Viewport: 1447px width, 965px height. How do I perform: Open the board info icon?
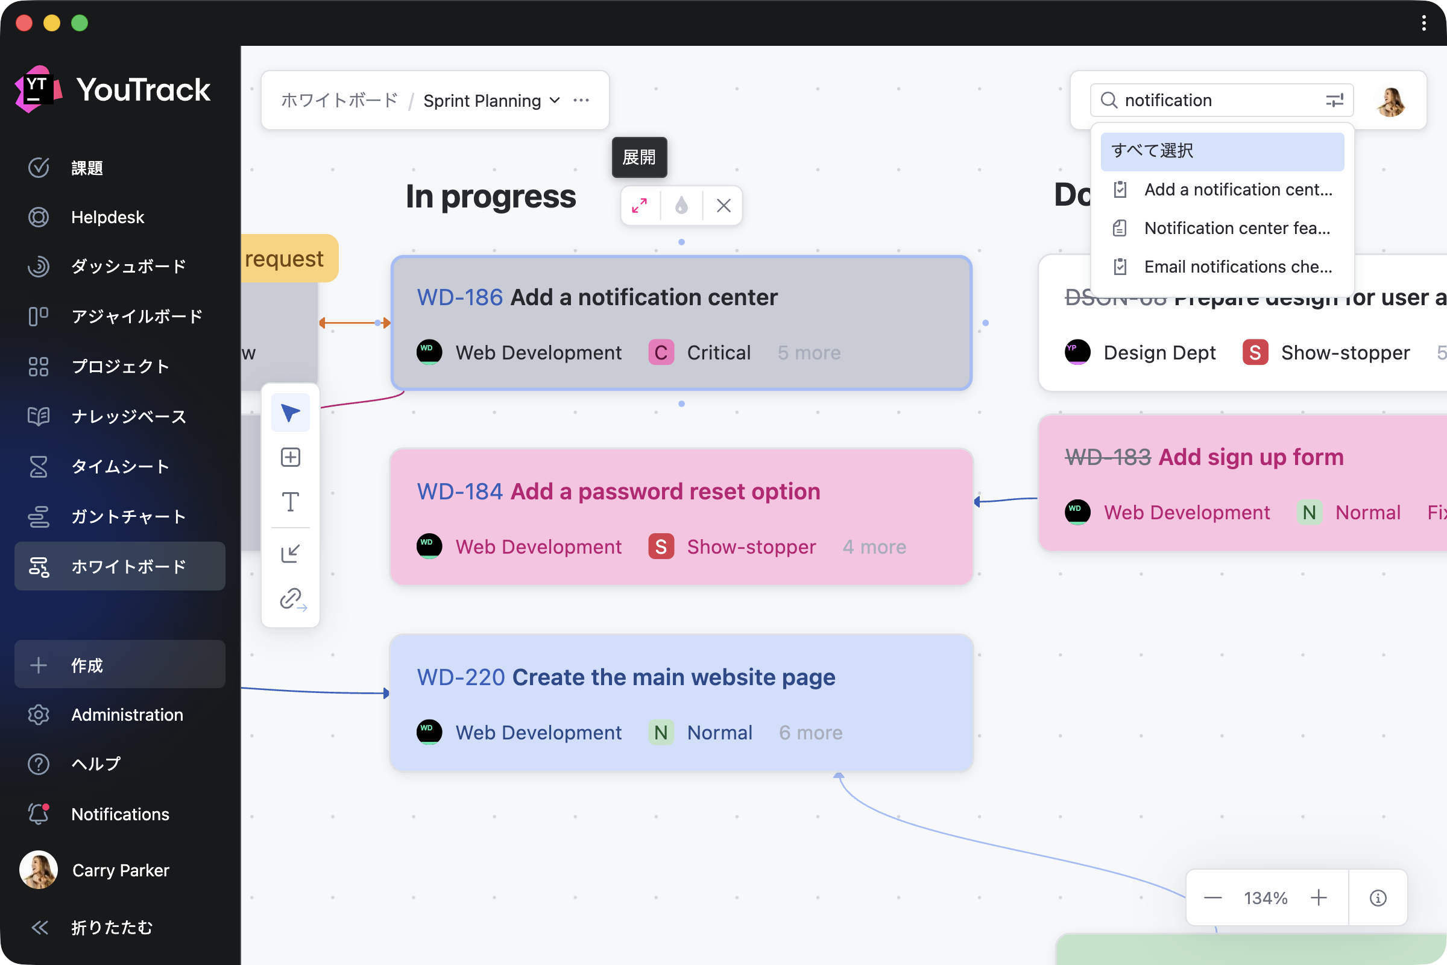(x=1378, y=898)
